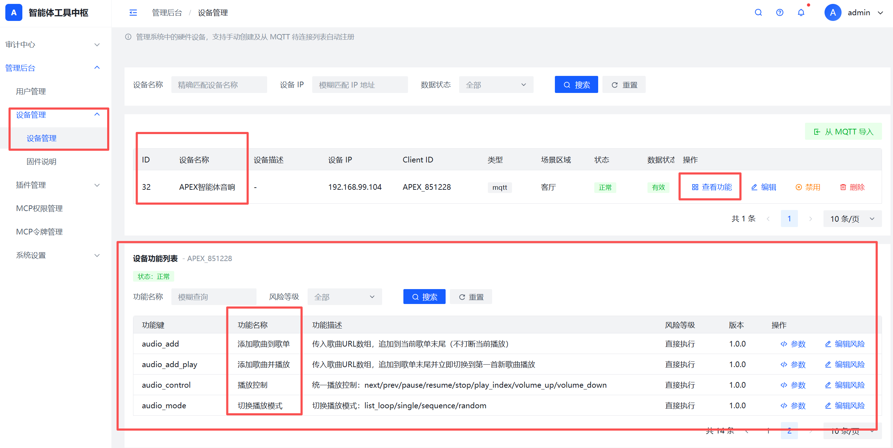Screen dimensions: 893x448
Task: Click 编辑风险 for audio_control
Action: pos(845,385)
